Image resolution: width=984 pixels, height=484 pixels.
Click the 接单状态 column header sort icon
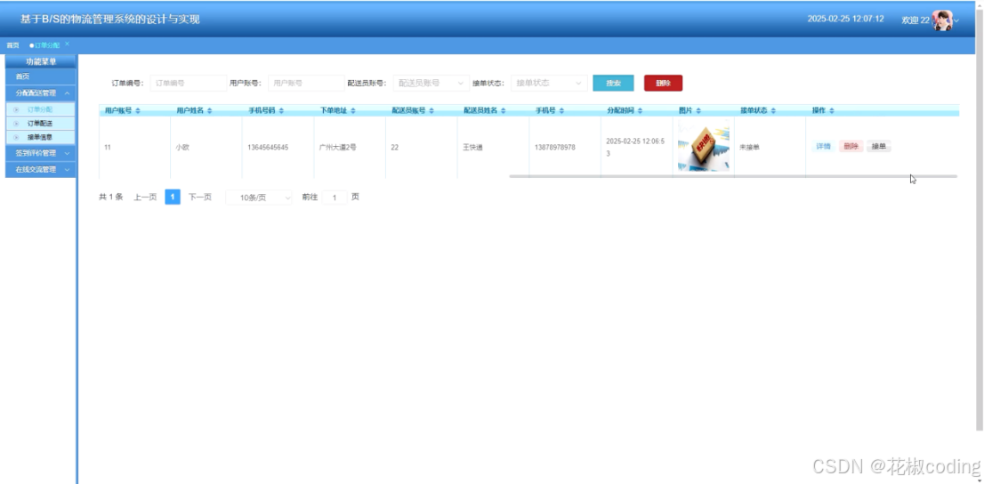[773, 110]
